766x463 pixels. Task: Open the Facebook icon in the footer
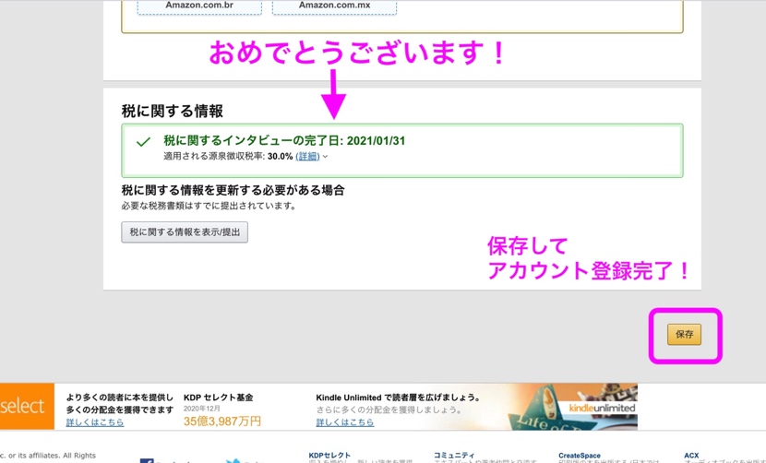pyautogui.click(x=147, y=460)
